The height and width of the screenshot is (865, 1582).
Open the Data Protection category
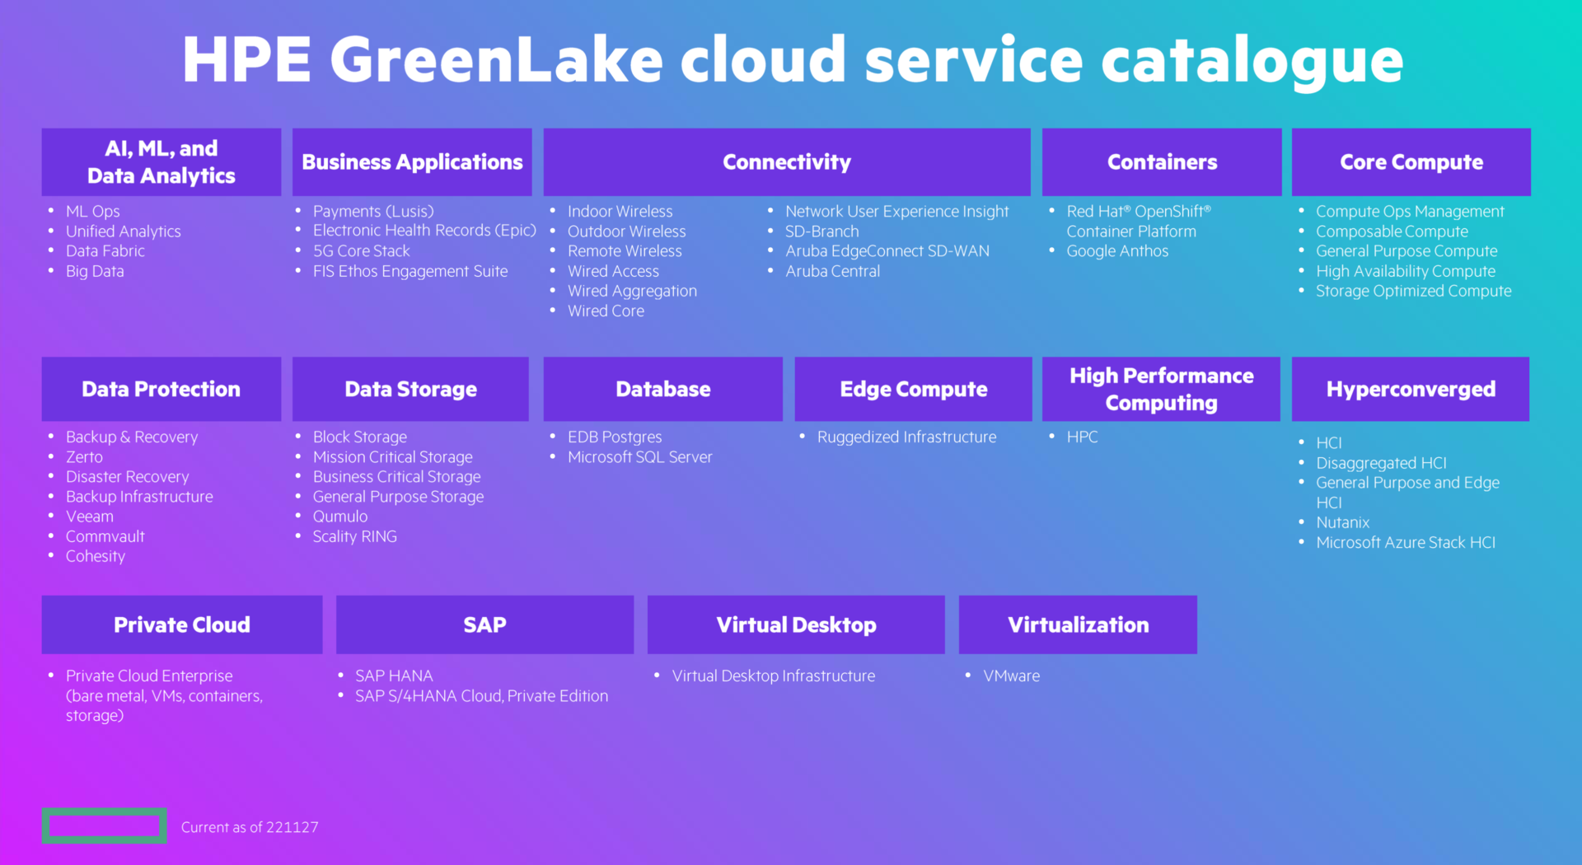tap(161, 389)
